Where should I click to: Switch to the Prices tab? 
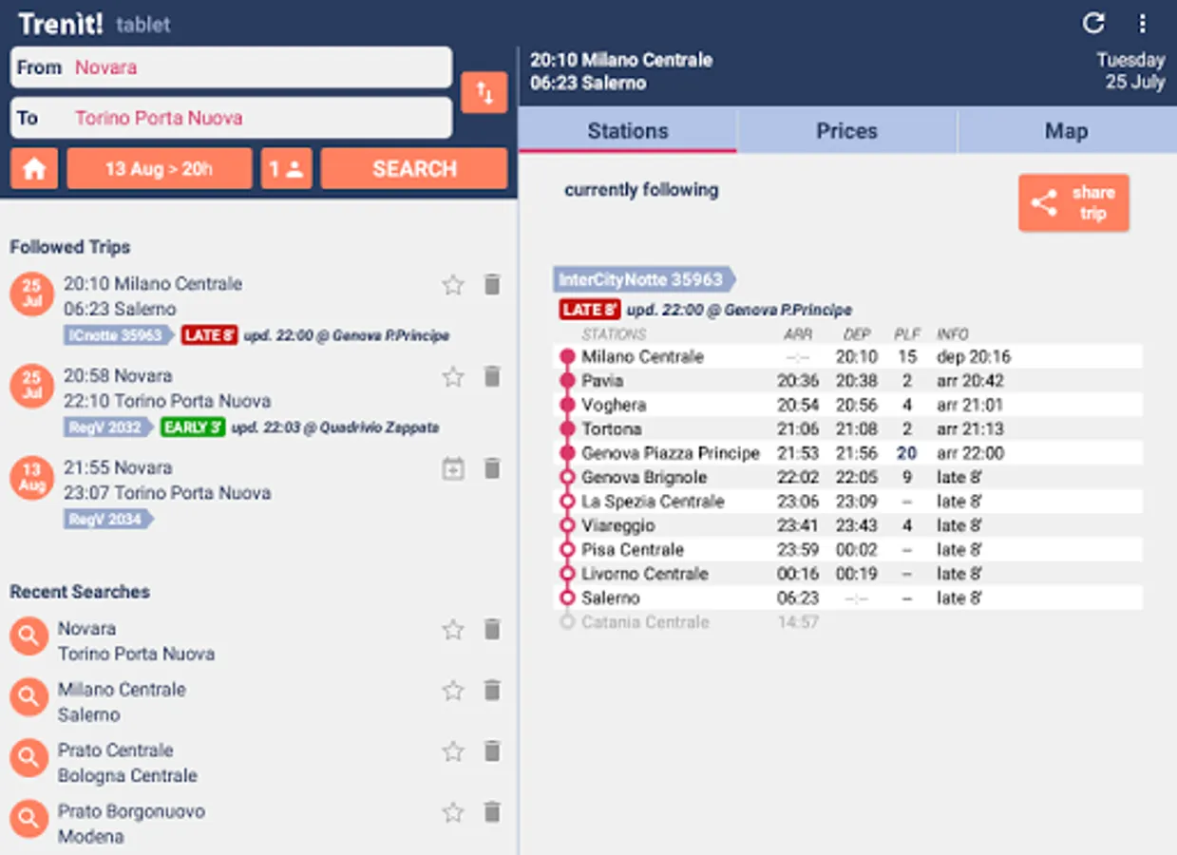pos(846,131)
